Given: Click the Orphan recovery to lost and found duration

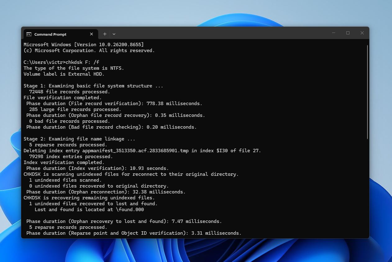Looking at the screenshot, I should coord(124,221).
